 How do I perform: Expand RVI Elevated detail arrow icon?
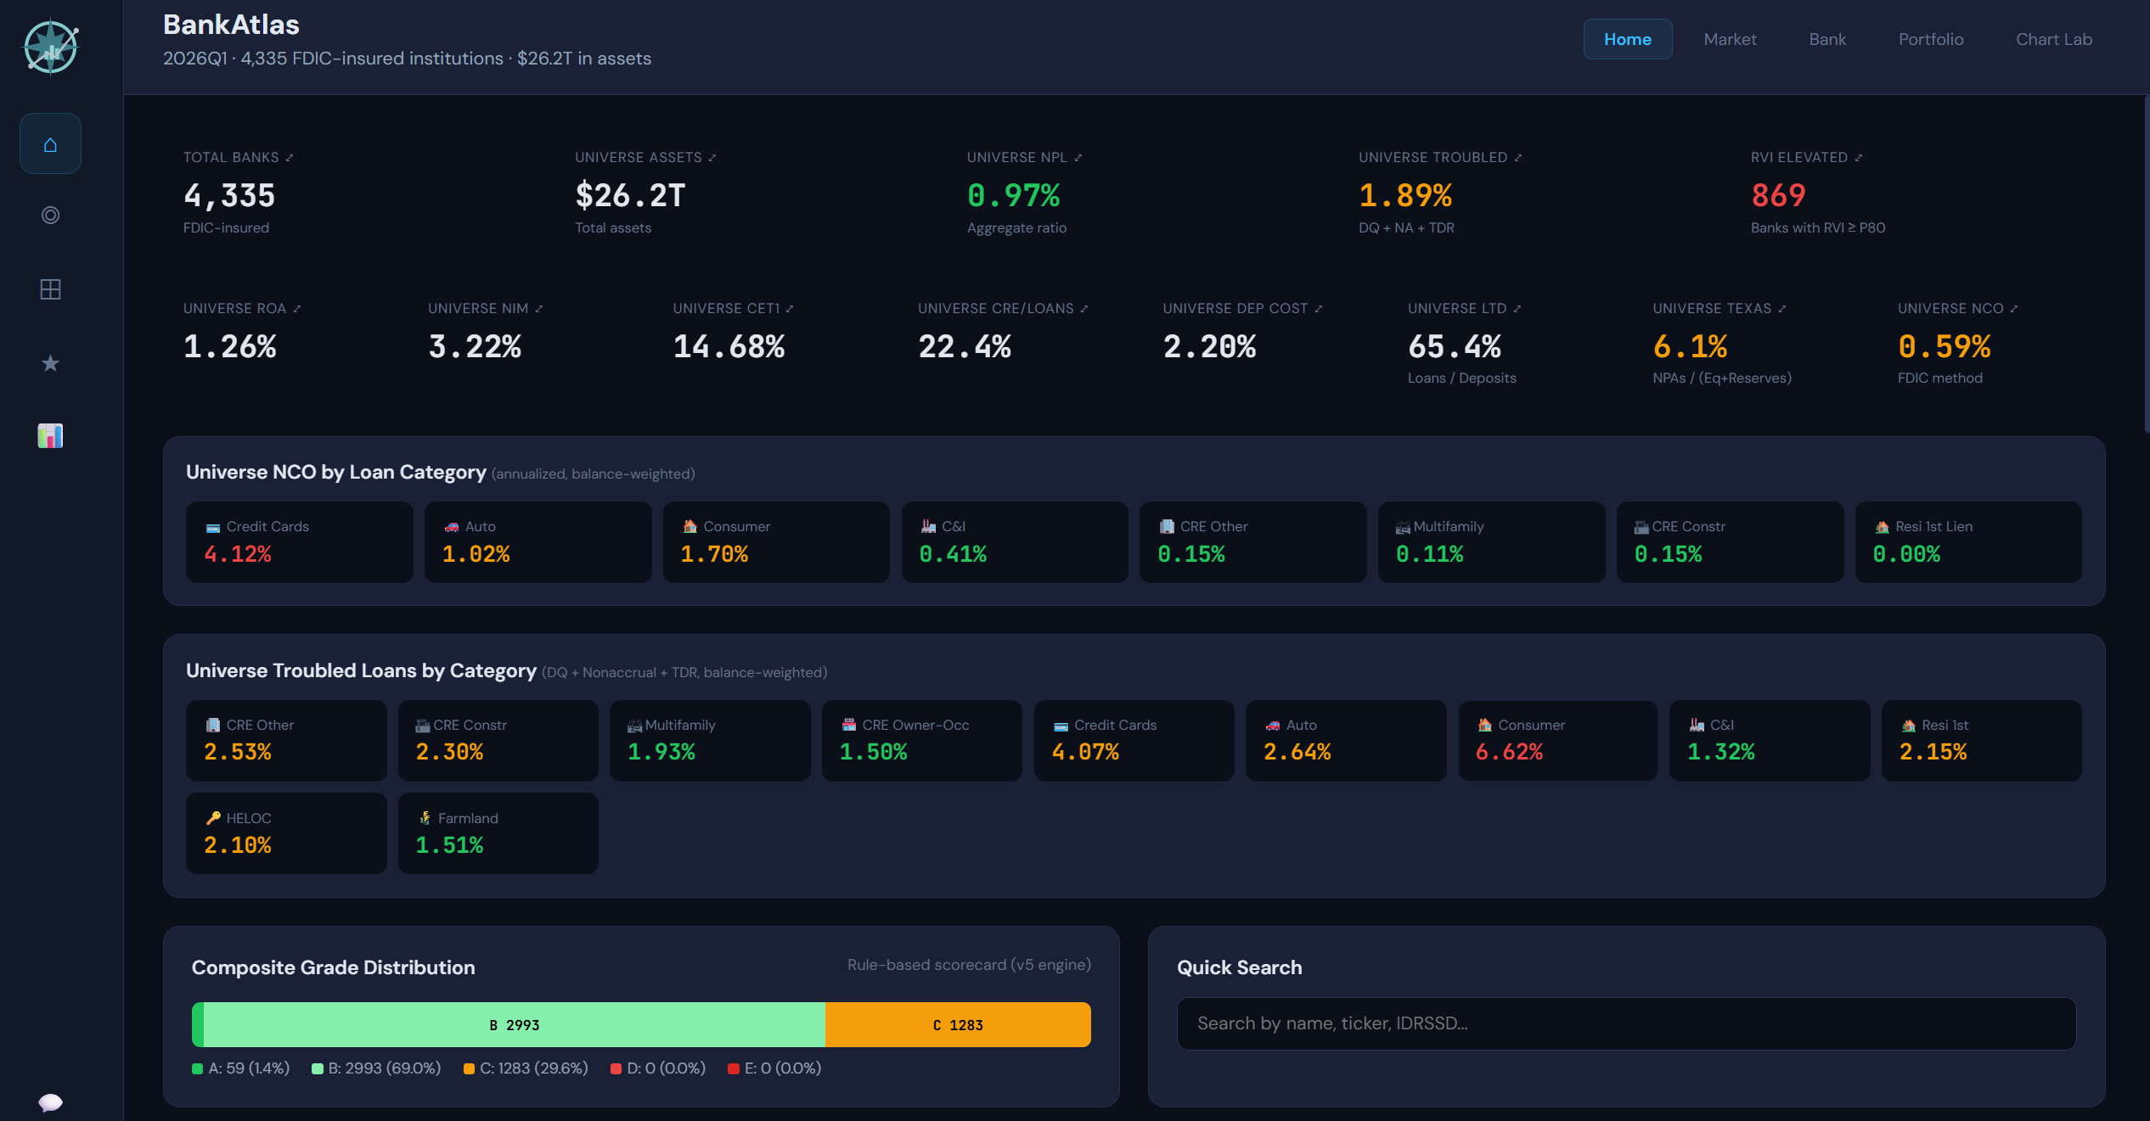(x=1859, y=158)
